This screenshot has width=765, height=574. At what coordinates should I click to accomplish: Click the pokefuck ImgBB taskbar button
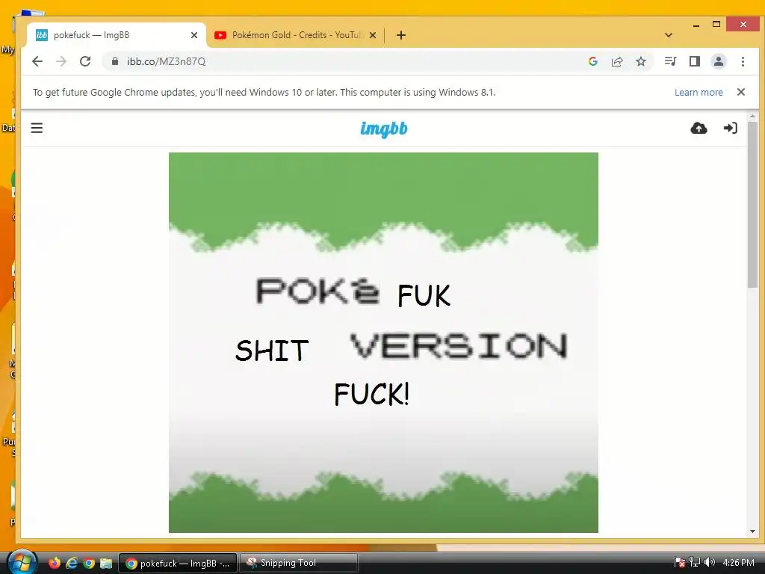pyautogui.click(x=178, y=563)
